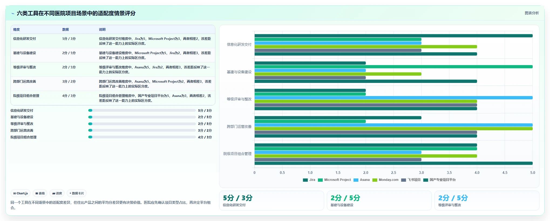Click the 等级评审与整改 y-axis label on the chart
The width and height of the screenshot is (550, 221).
(x=239, y=99)
